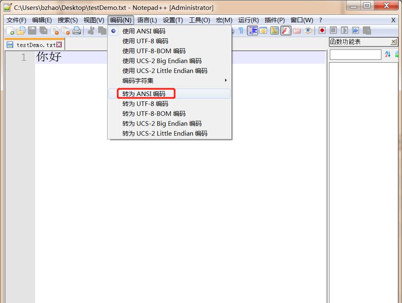Choose 使用 UCS-2 Little Endian 编码

pos(169,71)
